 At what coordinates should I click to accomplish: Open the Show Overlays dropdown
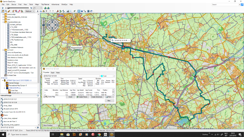click(x=51, y=125)
